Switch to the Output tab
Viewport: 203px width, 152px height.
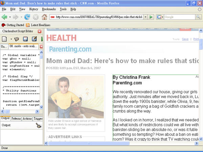(x=5, y=118)
